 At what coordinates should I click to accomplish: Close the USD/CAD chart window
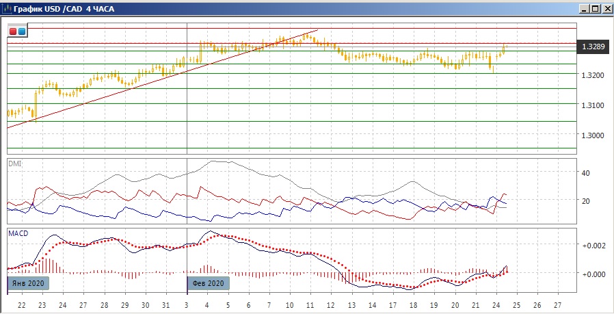coord(606,9)
